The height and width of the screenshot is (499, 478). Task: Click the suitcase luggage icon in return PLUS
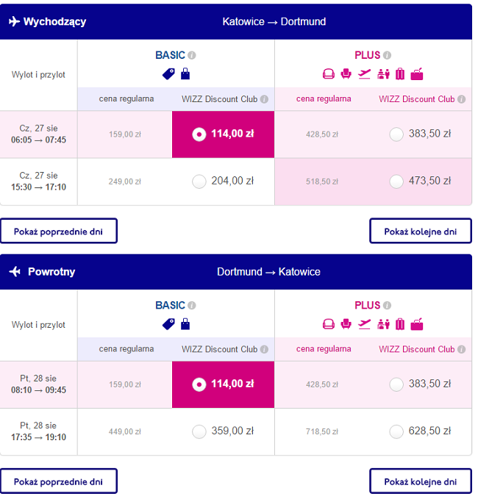tap(400, 324)
